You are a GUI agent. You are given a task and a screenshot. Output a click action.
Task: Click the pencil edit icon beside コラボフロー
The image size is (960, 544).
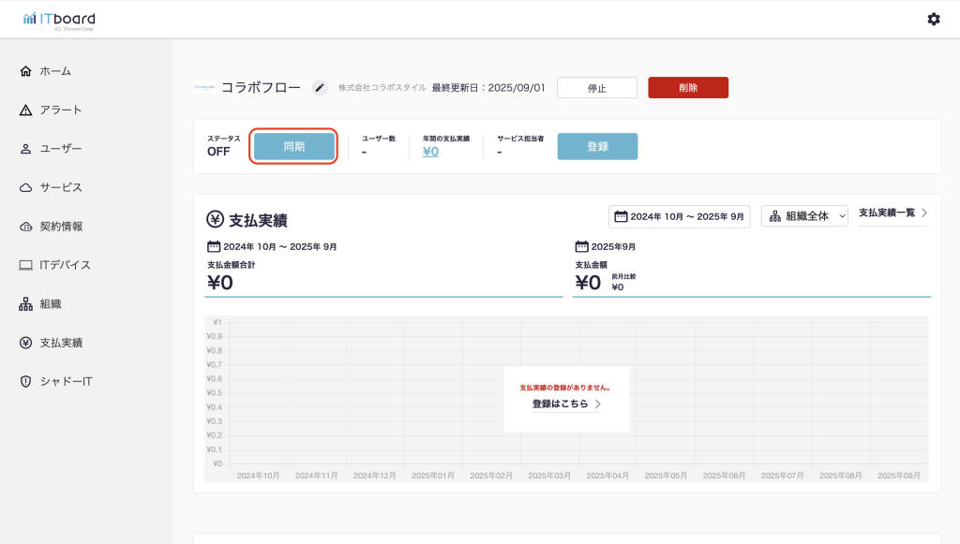point(320,88)
